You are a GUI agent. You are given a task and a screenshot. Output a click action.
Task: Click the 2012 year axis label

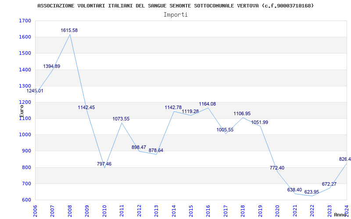point(139,211)
